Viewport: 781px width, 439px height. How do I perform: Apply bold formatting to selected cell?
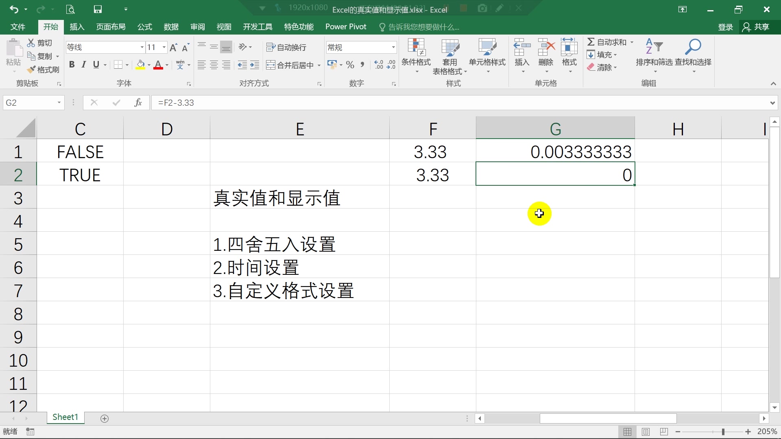[x=72, y=64]
